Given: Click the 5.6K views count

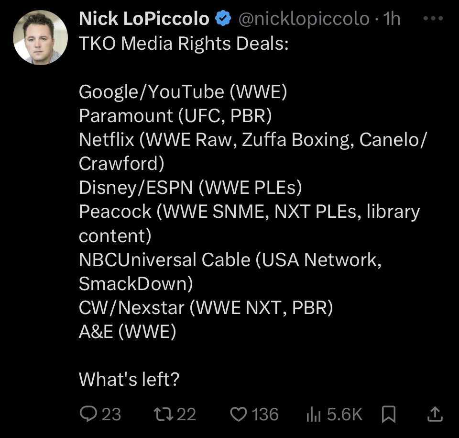Looking at the screenshot, I should click(x=345, y=414).
